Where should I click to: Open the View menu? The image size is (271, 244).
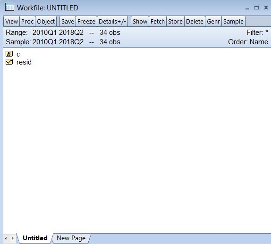click(x=12, y=21)
